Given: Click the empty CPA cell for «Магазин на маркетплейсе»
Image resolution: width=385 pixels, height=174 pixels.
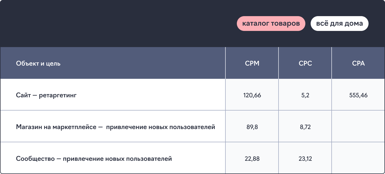Looking at the screenshot, I should pyautogui.click(x=358, y=126).
